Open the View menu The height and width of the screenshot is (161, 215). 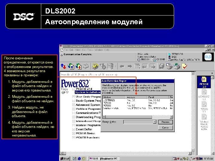tap(78, 50)
